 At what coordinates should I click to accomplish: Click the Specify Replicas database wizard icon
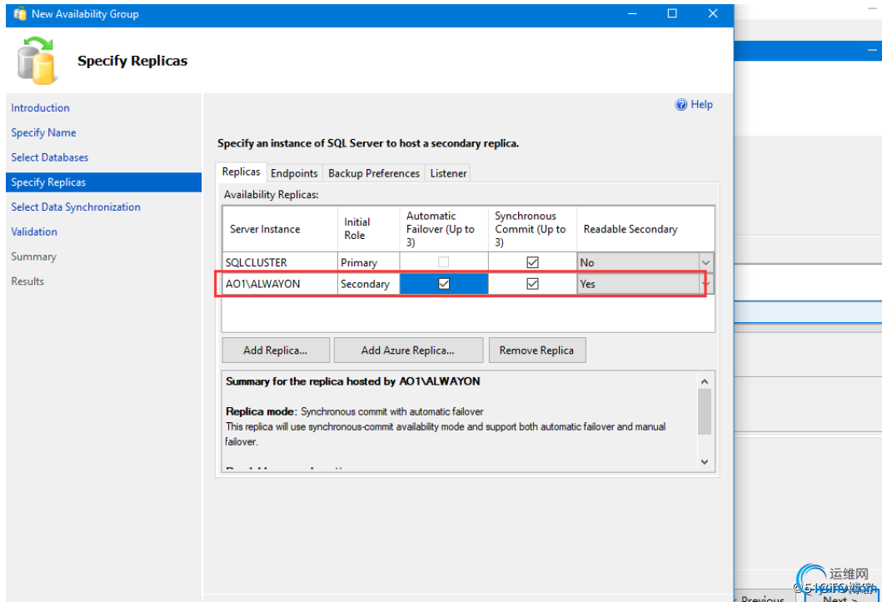pos(38,61)
